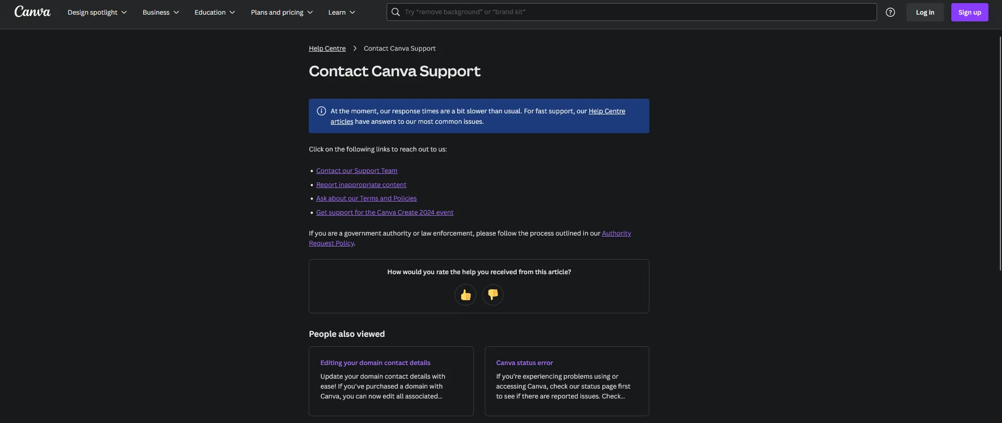
Task: Click the search input field
Action: click(x=632, y=12)
